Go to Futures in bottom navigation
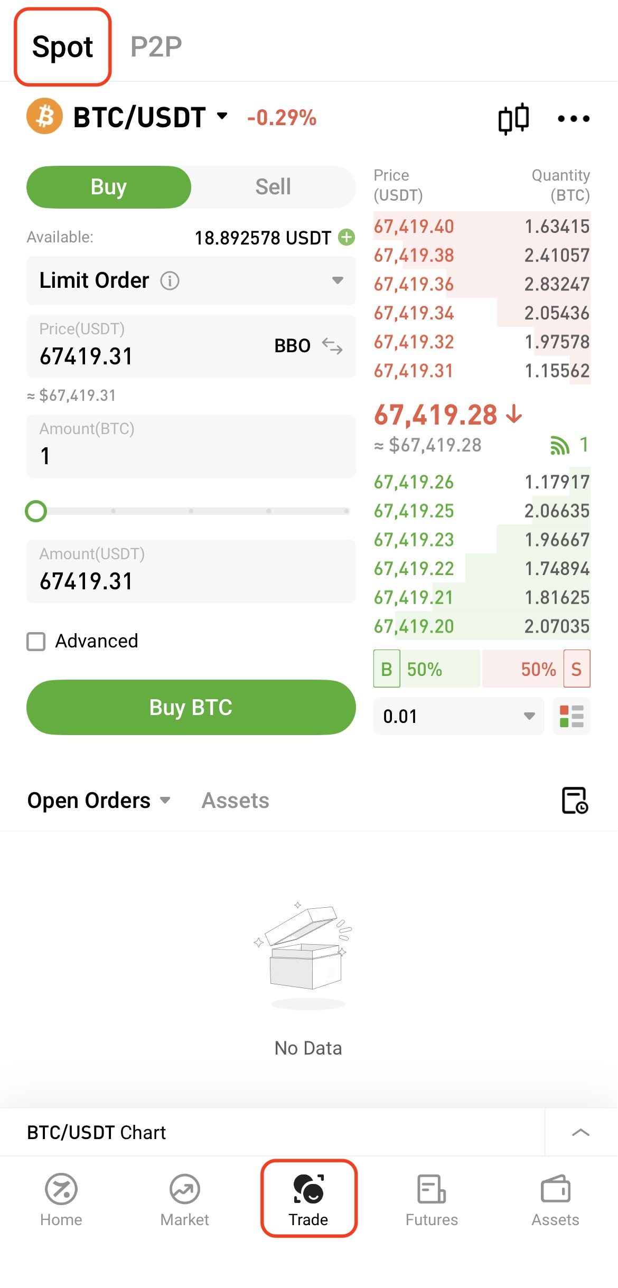Screen dimensions: 618x1288 pos(432,1199)
